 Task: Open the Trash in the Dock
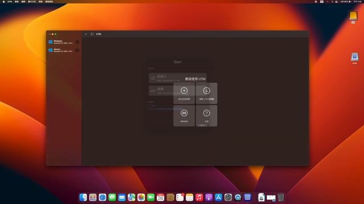click(280, 197)
